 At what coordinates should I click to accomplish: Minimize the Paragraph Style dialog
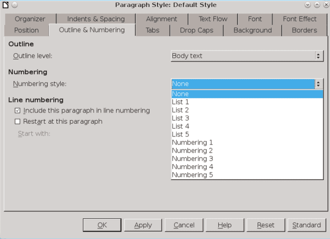click(x=308, y=5)
